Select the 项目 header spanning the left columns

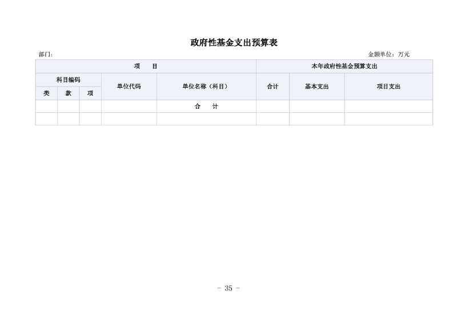click(146, 67)
